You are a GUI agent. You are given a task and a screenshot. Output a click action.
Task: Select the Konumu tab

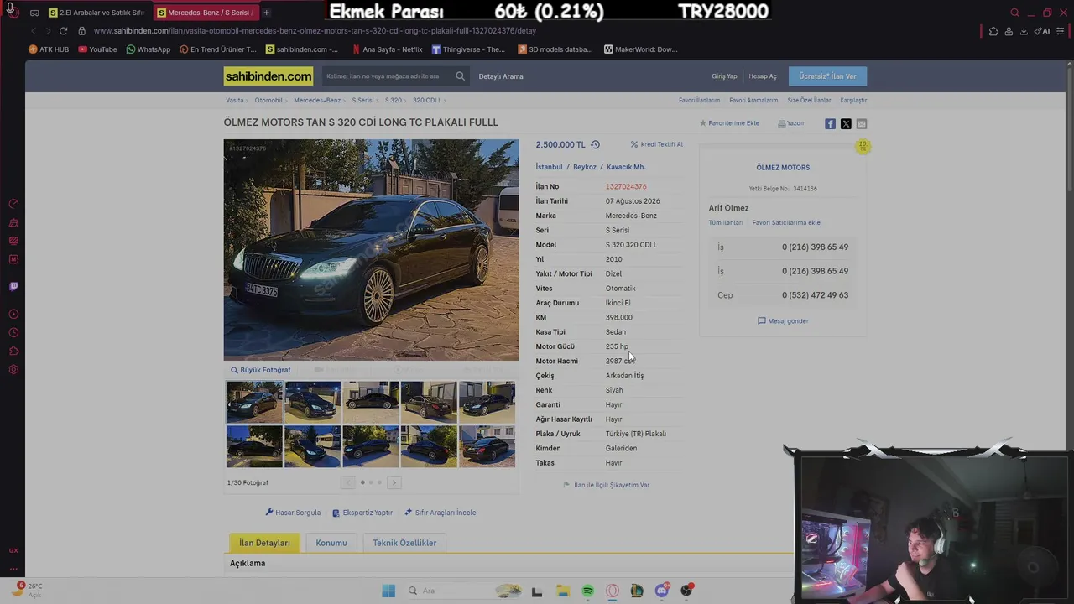coord(331,543)
